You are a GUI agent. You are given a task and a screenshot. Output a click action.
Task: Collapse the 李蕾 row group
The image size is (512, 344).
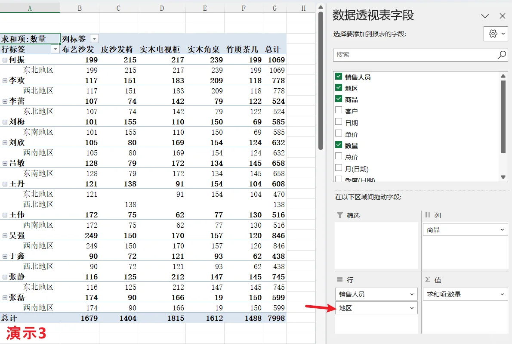(5, 101)
